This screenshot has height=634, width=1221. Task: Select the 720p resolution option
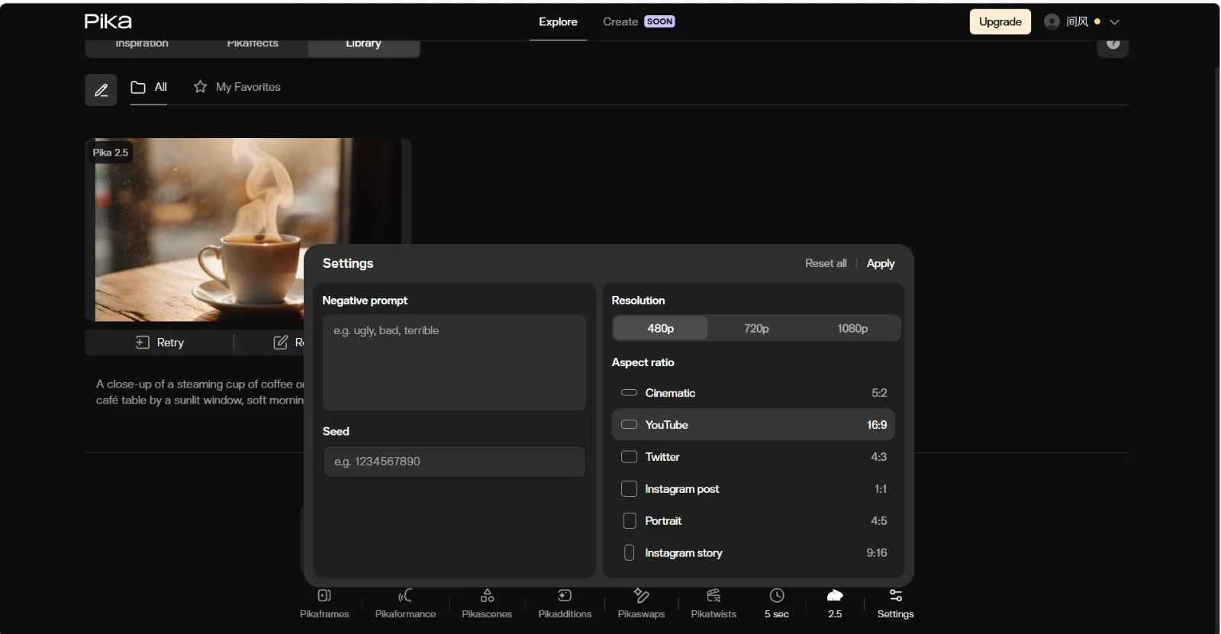tap(756, 328)
